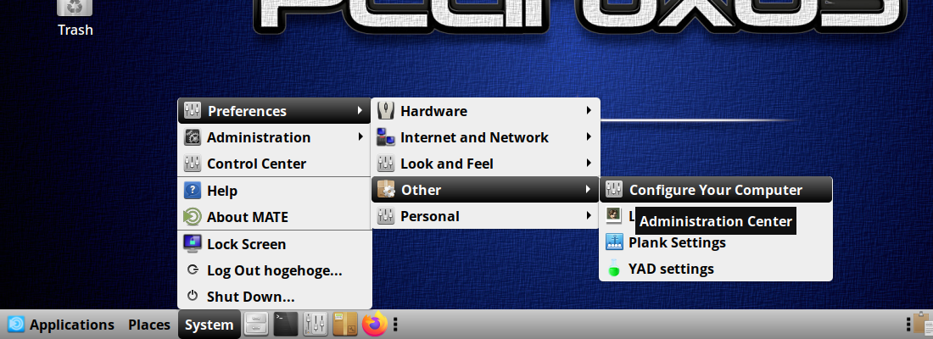Open the Control Center mixer icon in panel
Image resolution: width=933 pixels, height=339 pixels.
316,325
